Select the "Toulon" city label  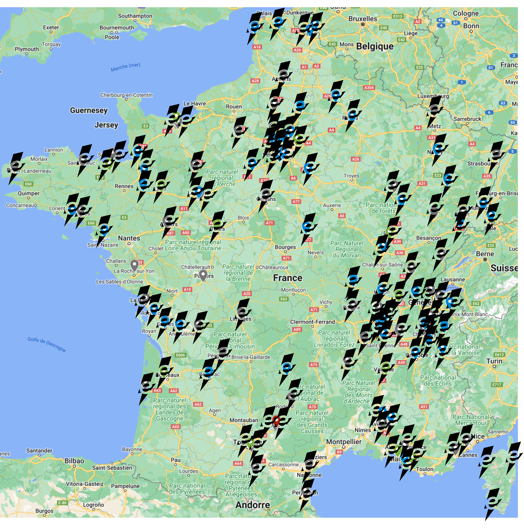tap(425, 469)
